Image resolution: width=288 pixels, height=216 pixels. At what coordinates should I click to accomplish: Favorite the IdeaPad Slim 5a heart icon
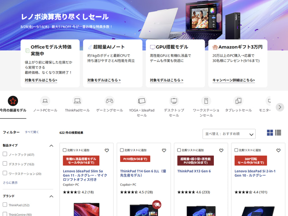click(107, 150)
